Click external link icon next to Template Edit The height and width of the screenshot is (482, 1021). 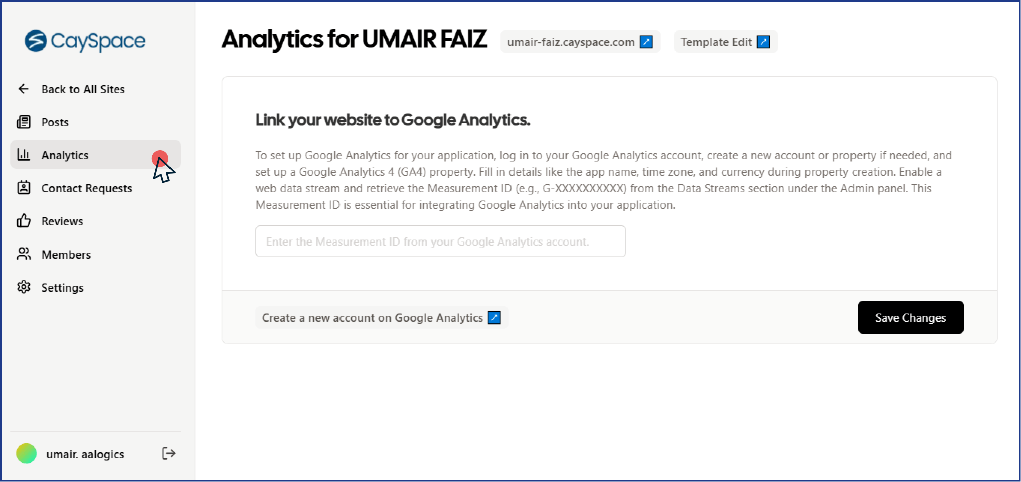click(x=763, y=42)
